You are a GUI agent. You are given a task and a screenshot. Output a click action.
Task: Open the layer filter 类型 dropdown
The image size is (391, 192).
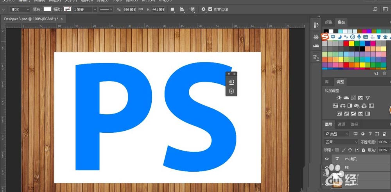336,134
